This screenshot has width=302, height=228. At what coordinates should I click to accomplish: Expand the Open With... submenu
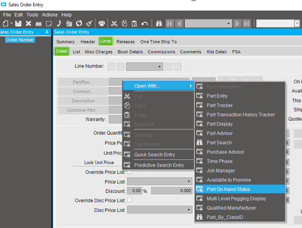(x=158, y=86)
